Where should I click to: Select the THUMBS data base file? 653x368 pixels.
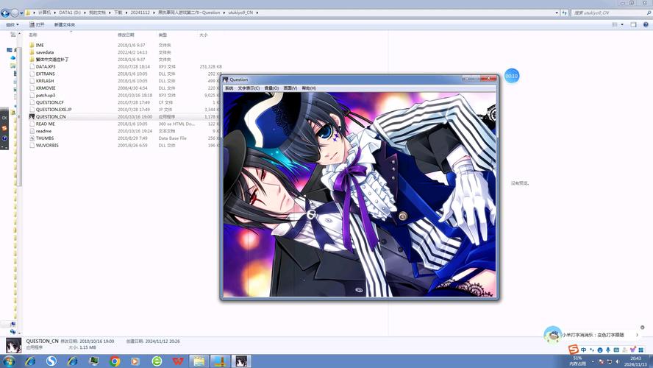coord(45,138)
